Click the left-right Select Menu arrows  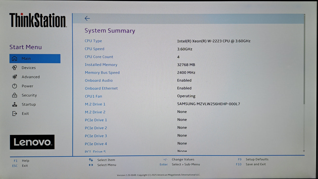coord(91,165)
